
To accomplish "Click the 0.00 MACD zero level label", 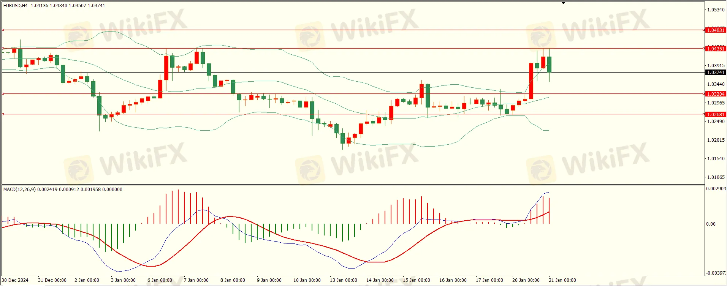I will [x=711, y=224].
